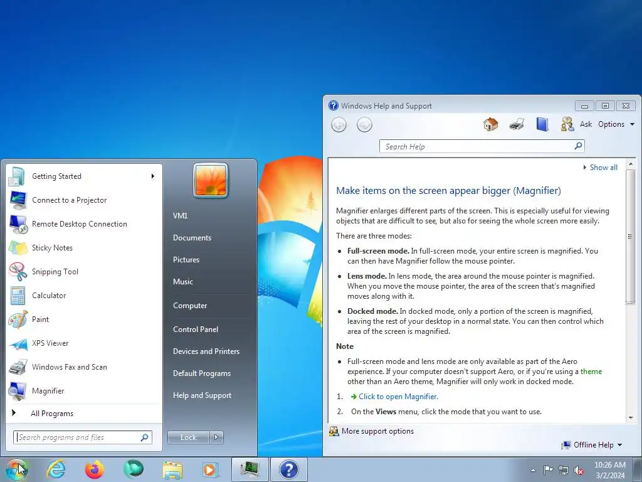Click the Forward arrow in Help window

coord(364,125)
